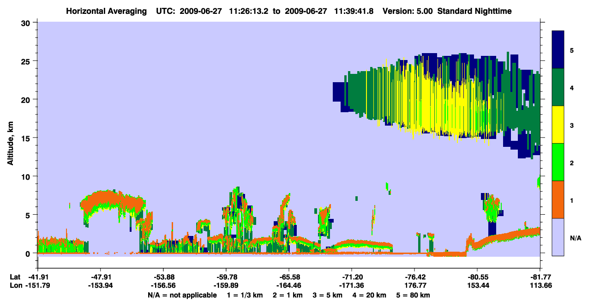Click latitude value -80.55

(x=477, y=277)
